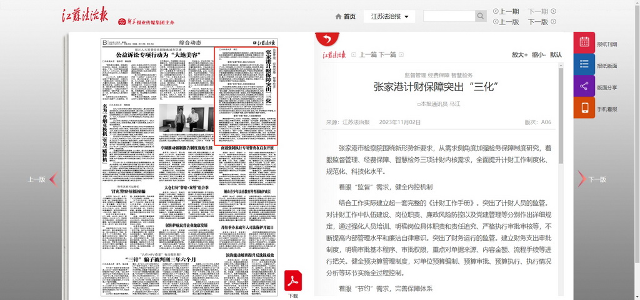
Task: Open the 公益诉讼专项行动 article on the page thumbnail
Action: coord(157,56)
